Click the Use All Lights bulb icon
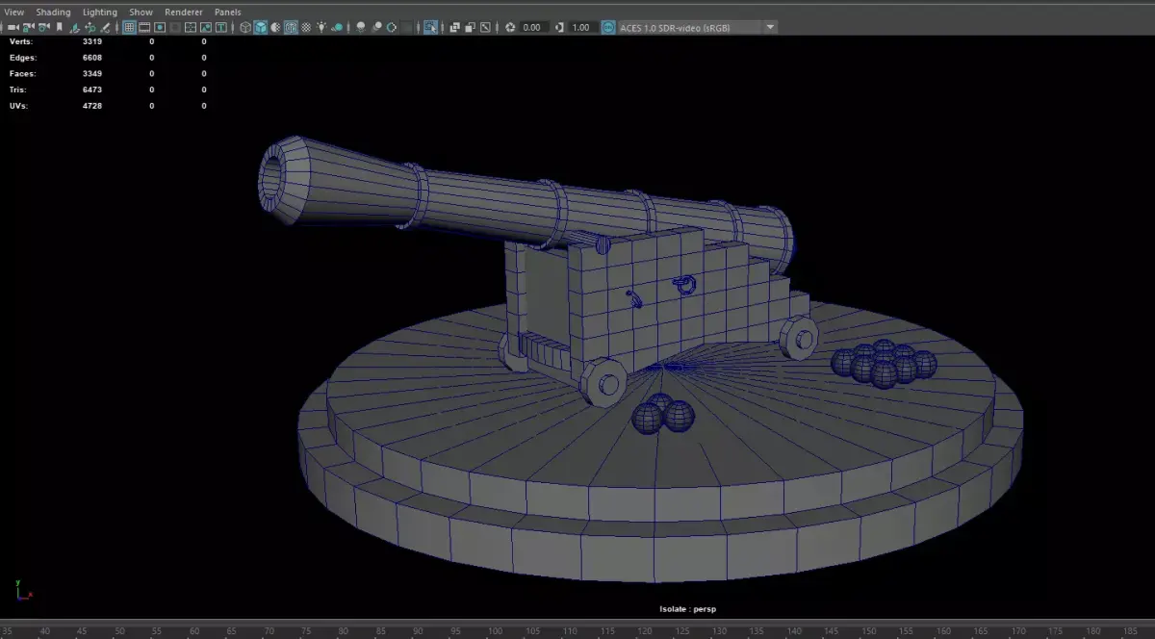1155x639 pixels. 321,27
